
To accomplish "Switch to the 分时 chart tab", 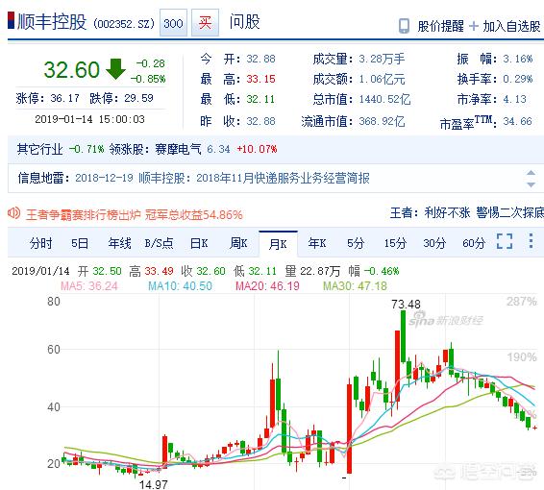I will coord(40,243).
